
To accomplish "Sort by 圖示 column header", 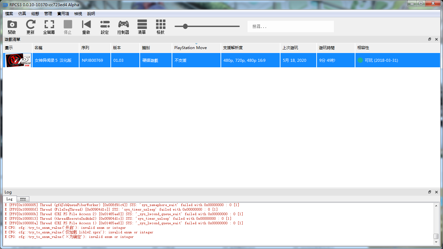I will pos(18,48).
